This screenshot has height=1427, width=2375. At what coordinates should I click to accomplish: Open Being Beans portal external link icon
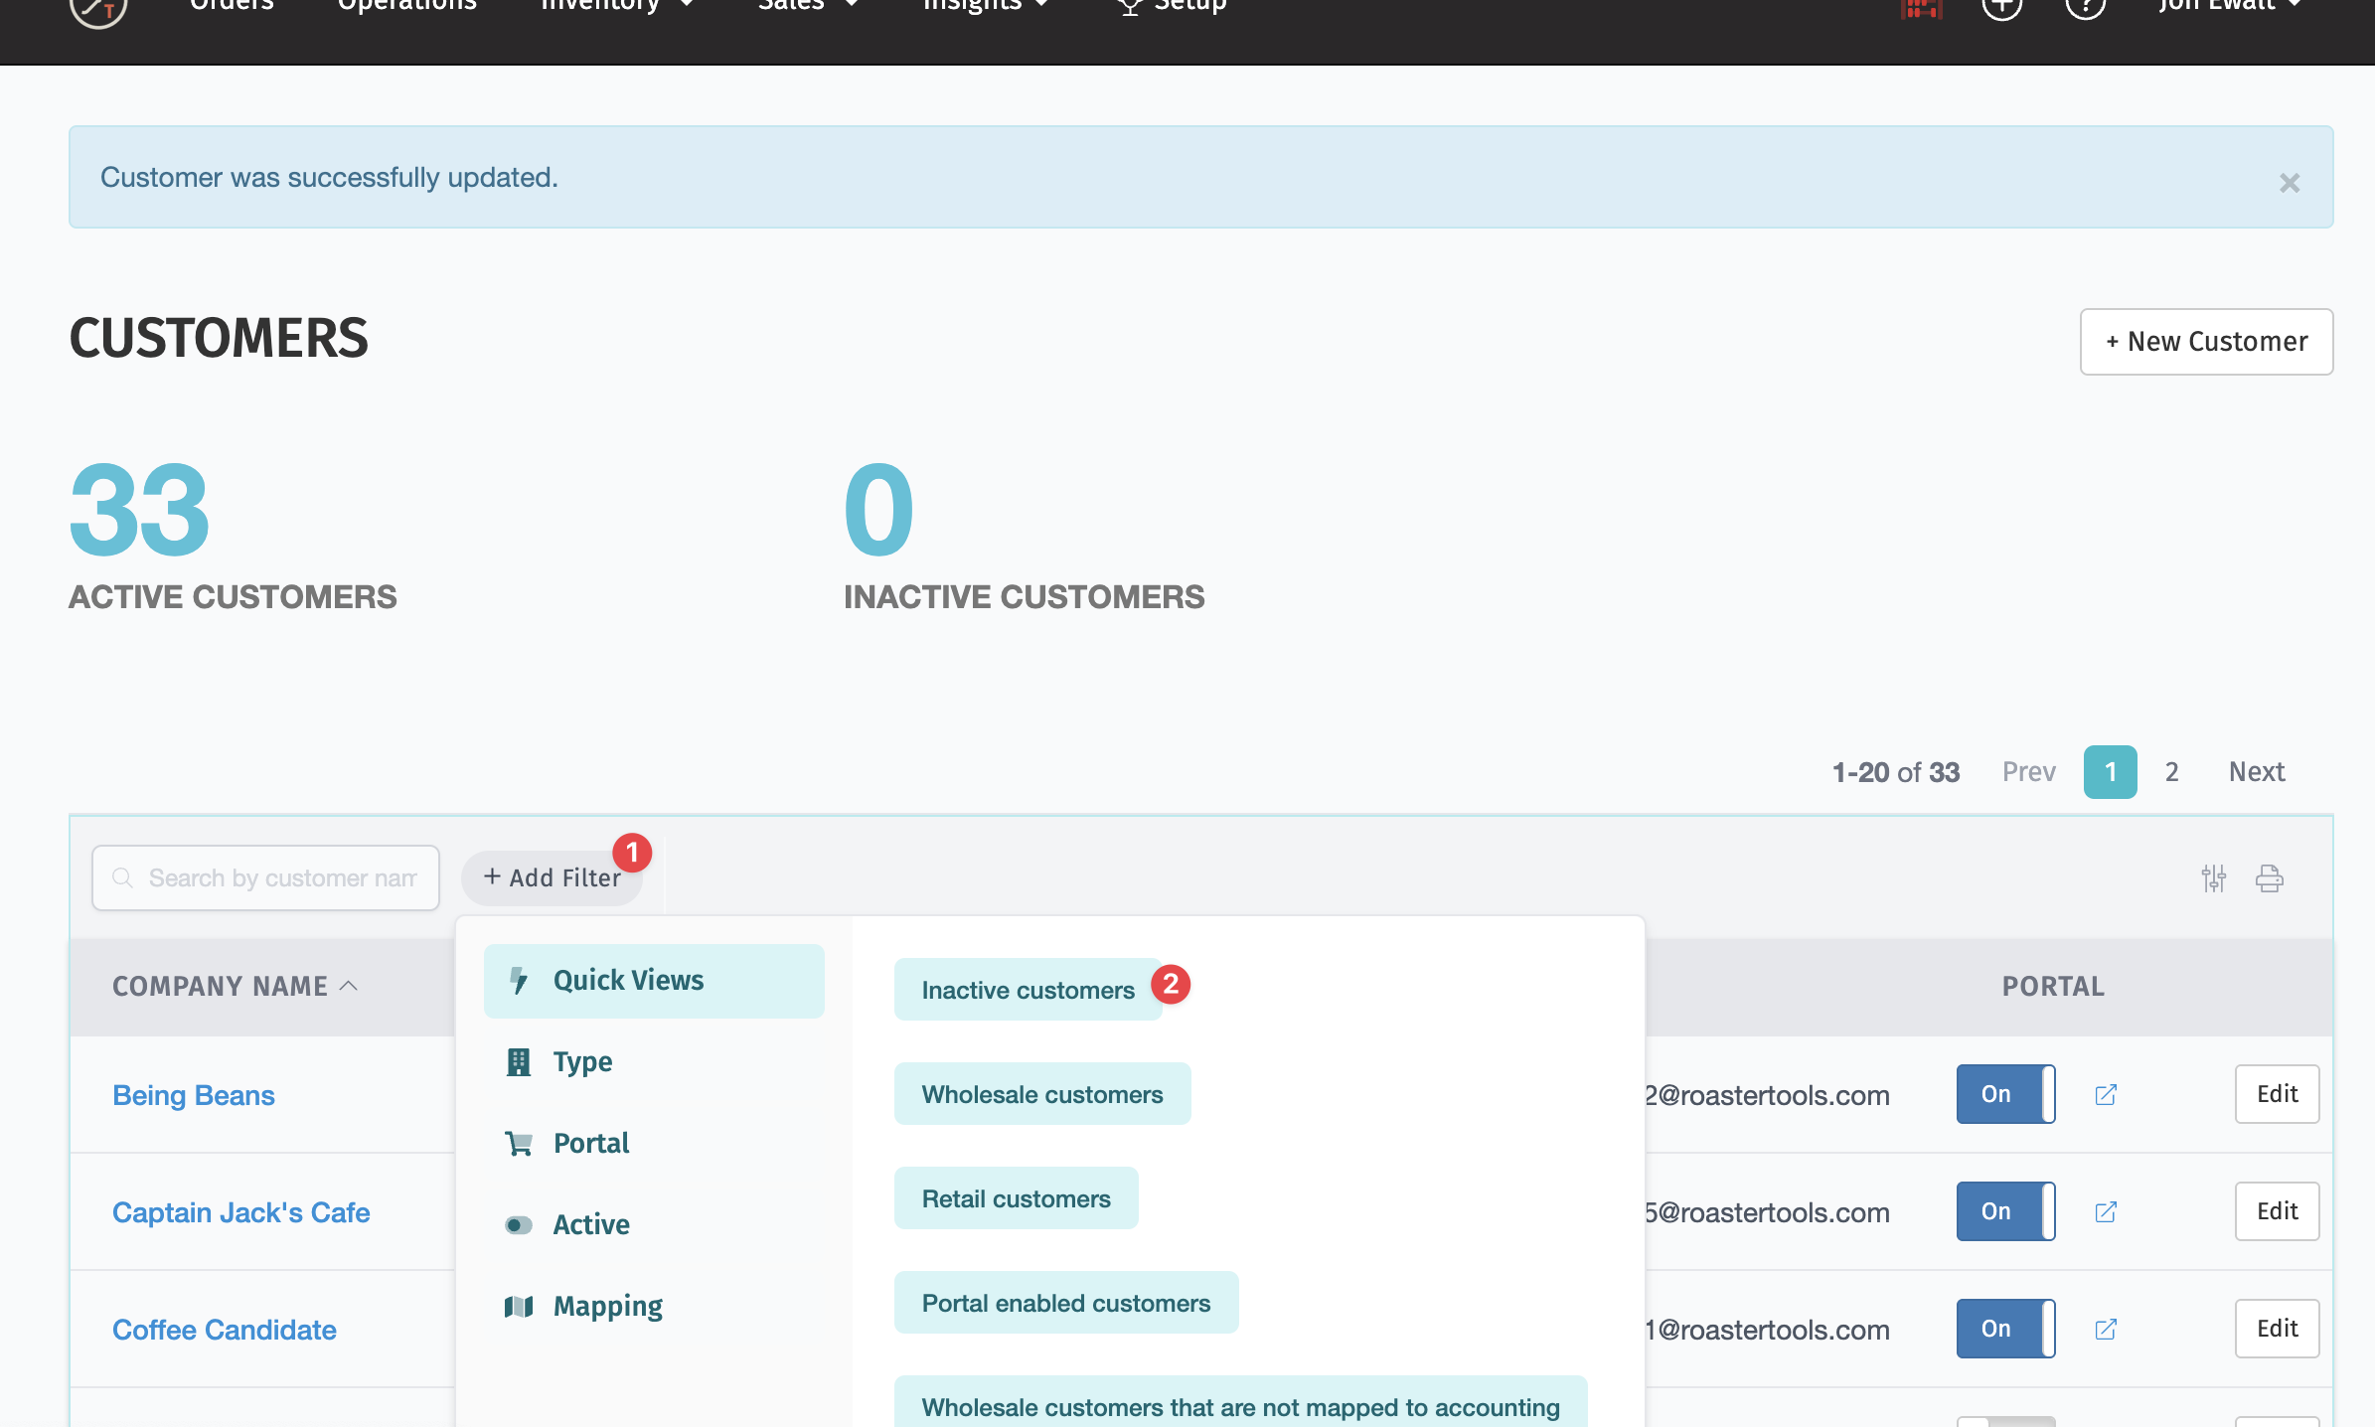tap(2105, 1094)
